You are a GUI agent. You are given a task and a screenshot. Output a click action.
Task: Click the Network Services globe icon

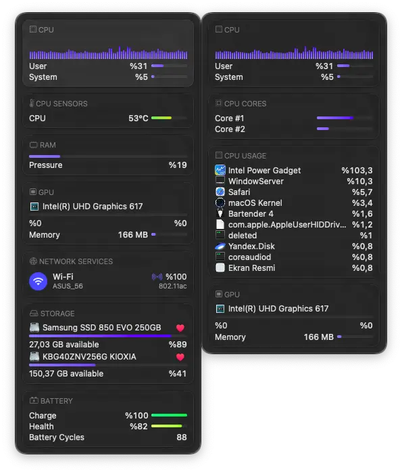(x=33, y=261)
